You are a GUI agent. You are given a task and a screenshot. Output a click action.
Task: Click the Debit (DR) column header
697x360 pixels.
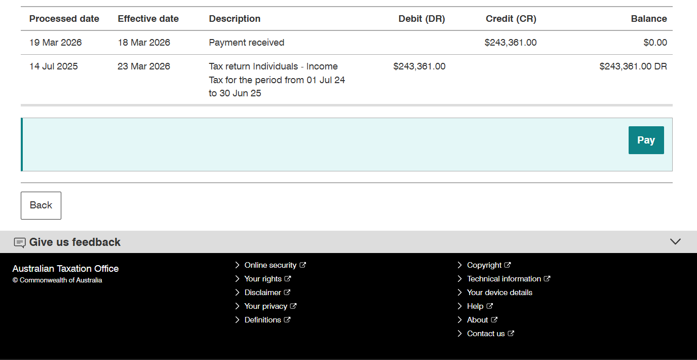[x=421, y=19]
